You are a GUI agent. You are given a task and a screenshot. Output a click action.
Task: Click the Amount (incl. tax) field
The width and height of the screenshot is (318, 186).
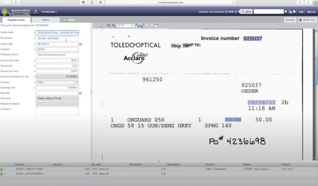[57, 71]
